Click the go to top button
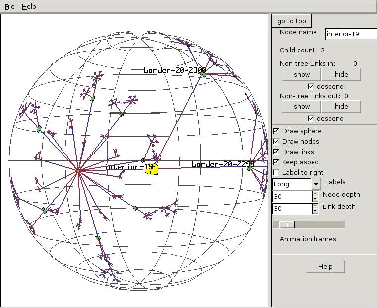The image size is (377, 308). click(x=291, y=21)
